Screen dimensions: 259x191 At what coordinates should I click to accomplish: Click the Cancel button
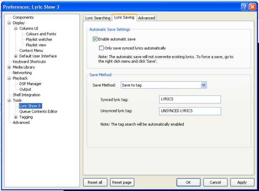[x=215, y=182]
